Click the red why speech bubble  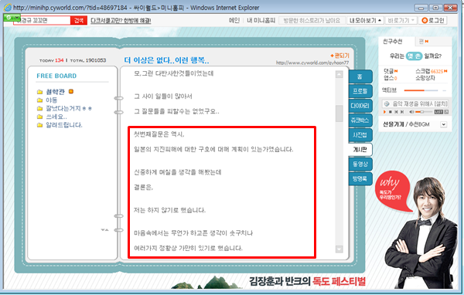(394, 191)
